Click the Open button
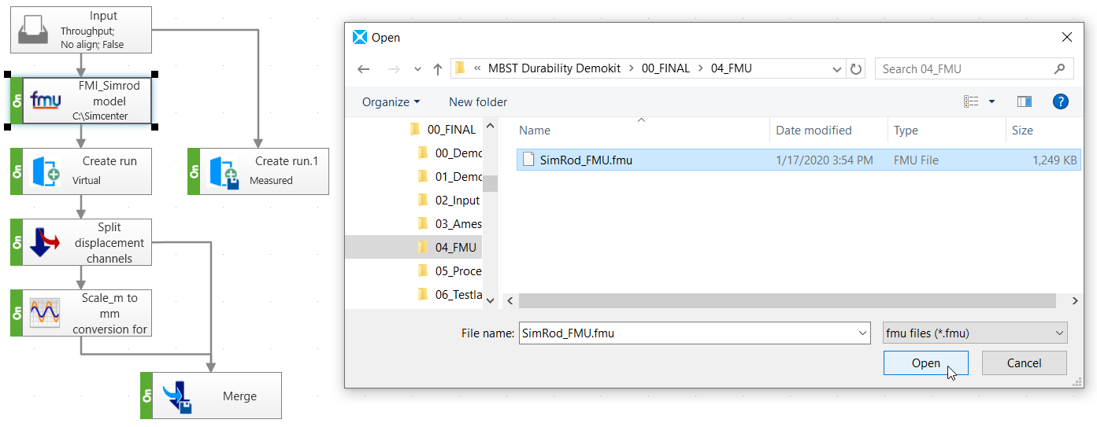 (926, 363)
